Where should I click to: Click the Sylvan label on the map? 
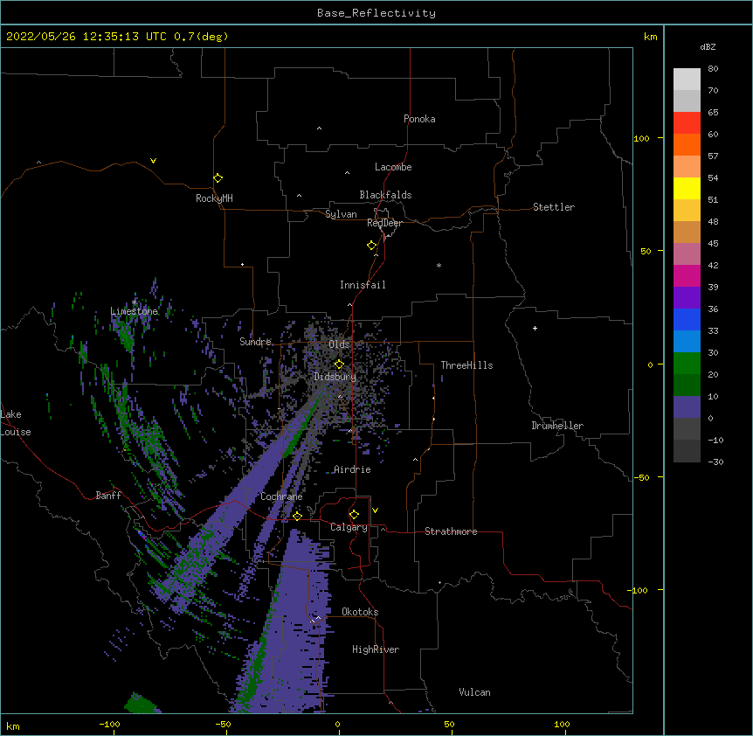click(x=341, y=214)
